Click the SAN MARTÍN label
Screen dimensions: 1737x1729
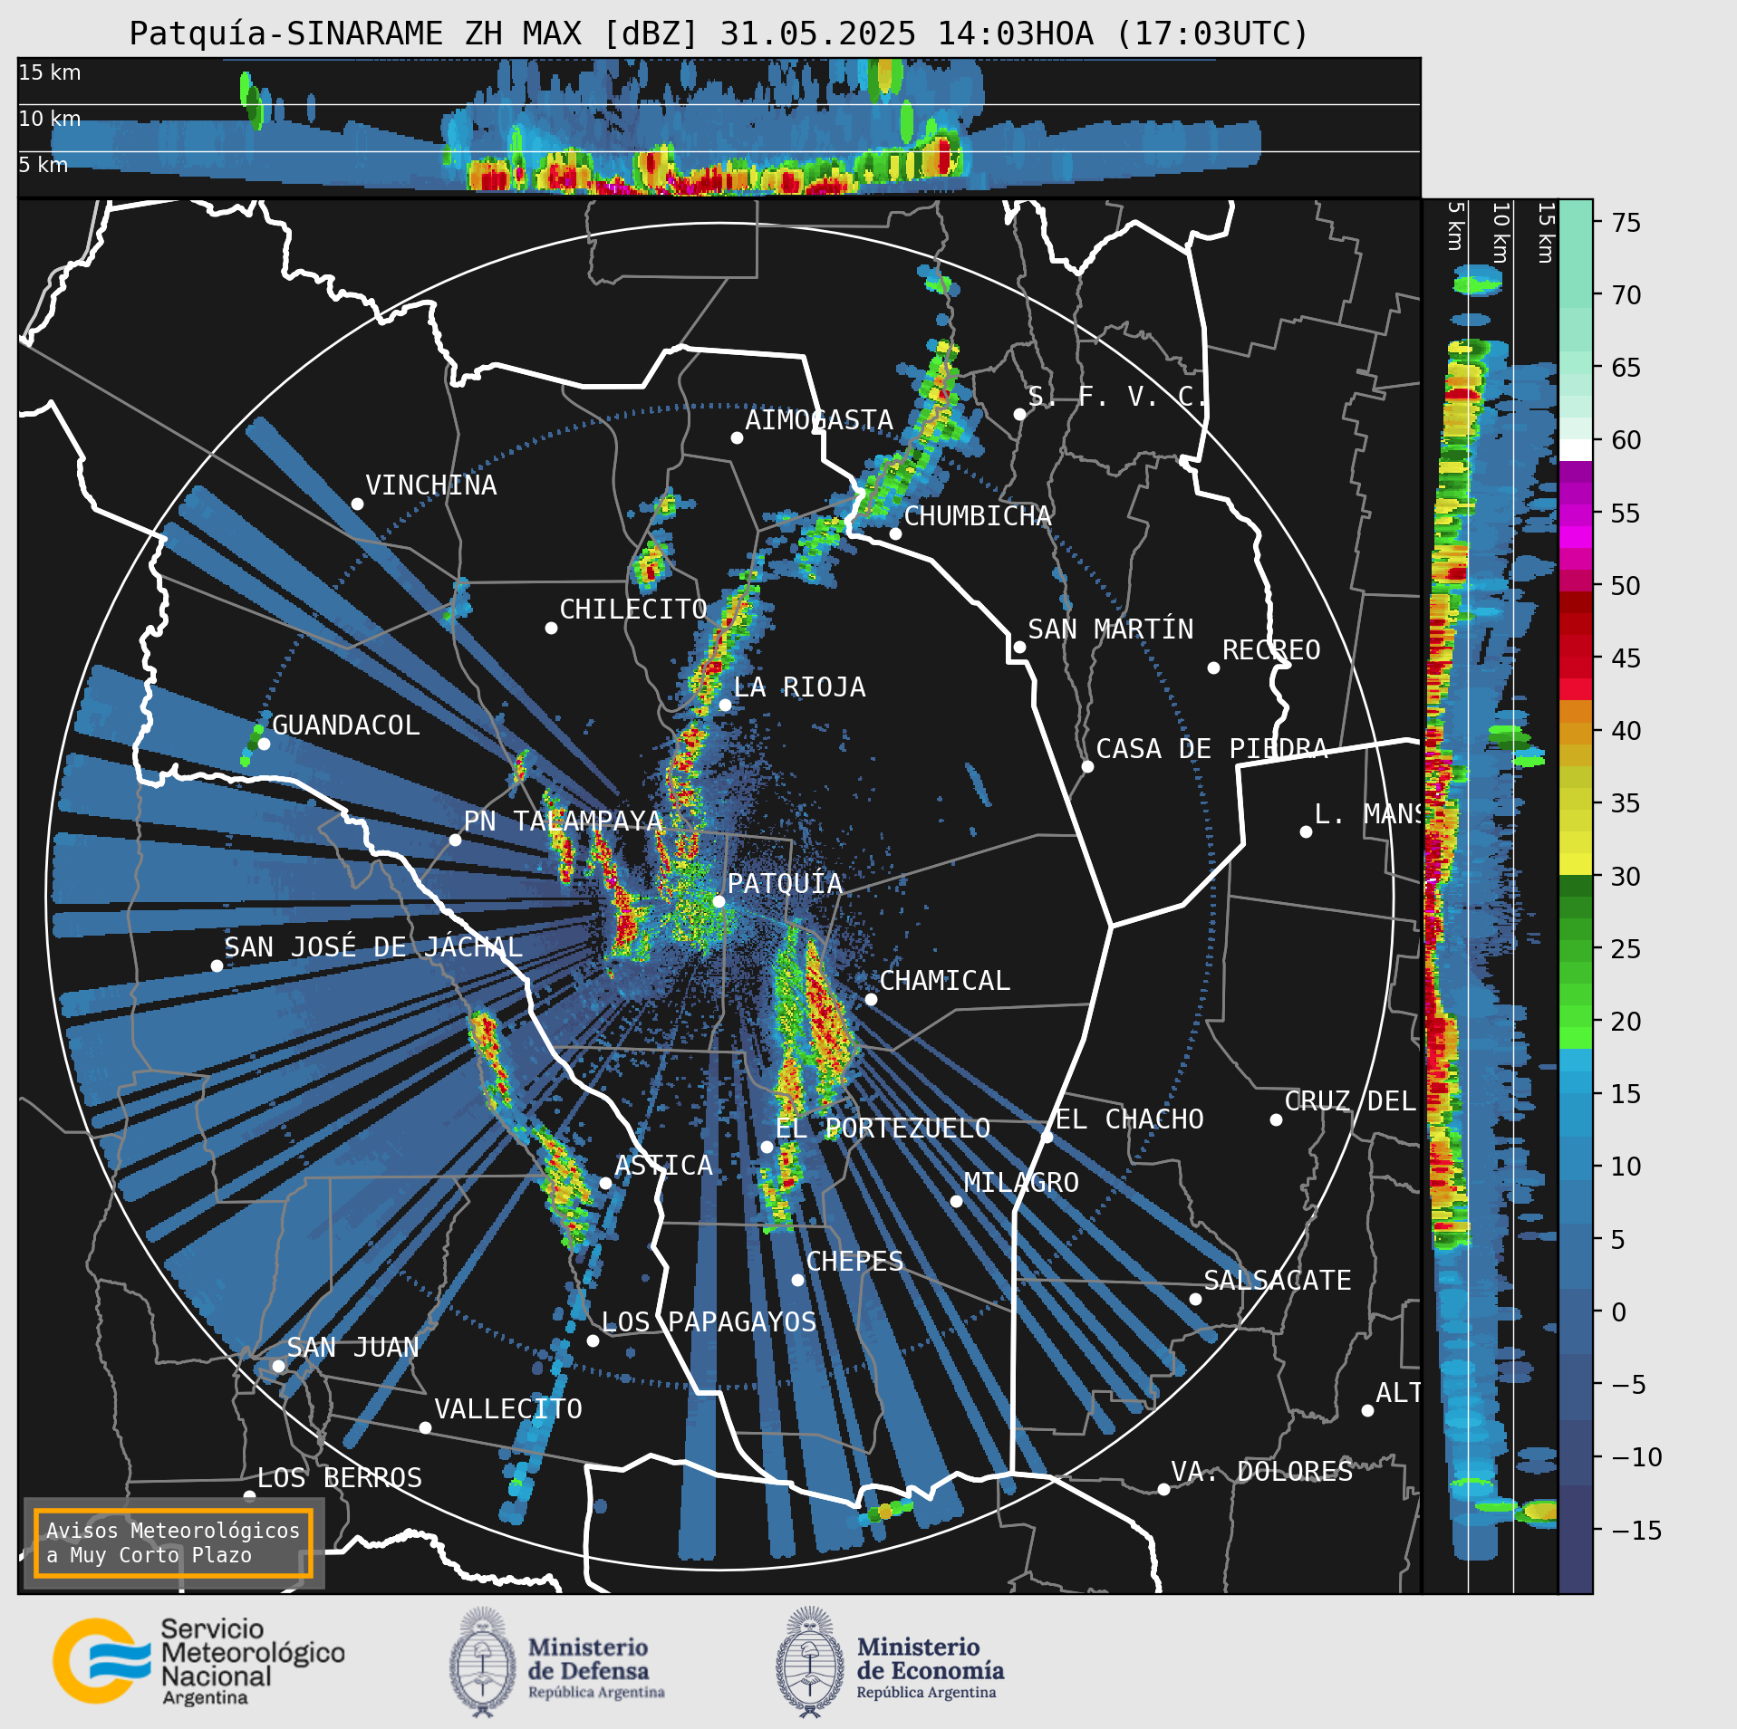[x=1110, y=629]
